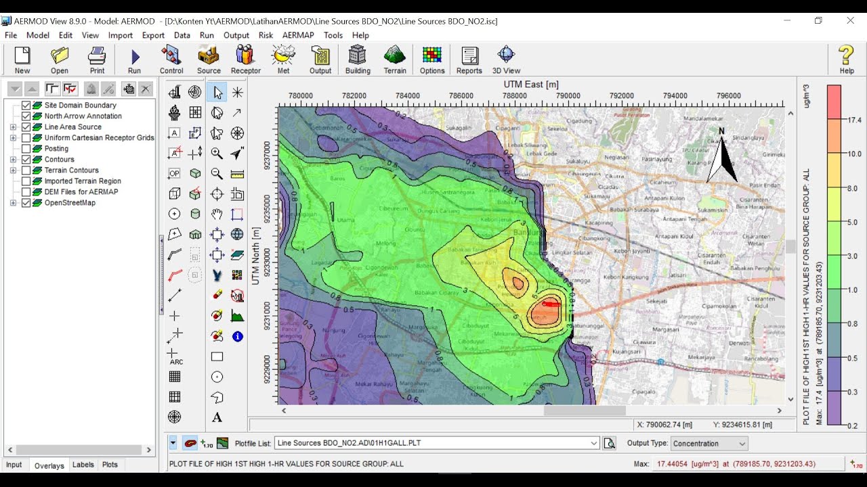867x487 pixels.
Task: Click the blue info tool icon
Action: [x=237, y=336]
